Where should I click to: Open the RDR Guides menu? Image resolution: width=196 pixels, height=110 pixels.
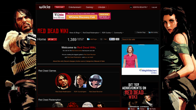pyautogui.click(x=107, y=33)
